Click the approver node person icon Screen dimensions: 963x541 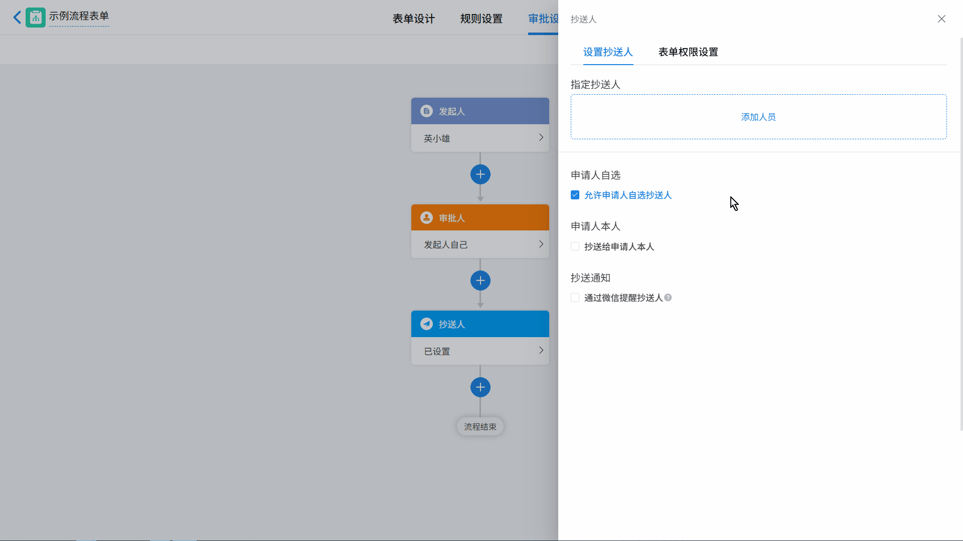tap(426, 218)
